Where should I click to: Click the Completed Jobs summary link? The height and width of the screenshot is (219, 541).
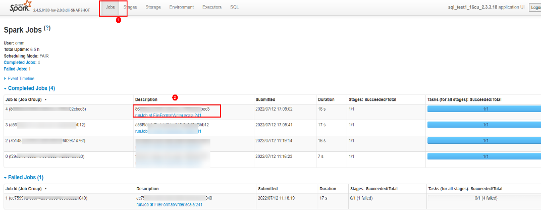tap(20, 63)
